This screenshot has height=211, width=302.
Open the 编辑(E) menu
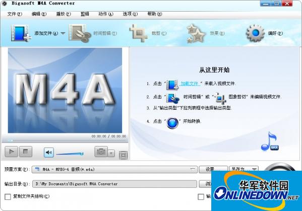[39, 14]
